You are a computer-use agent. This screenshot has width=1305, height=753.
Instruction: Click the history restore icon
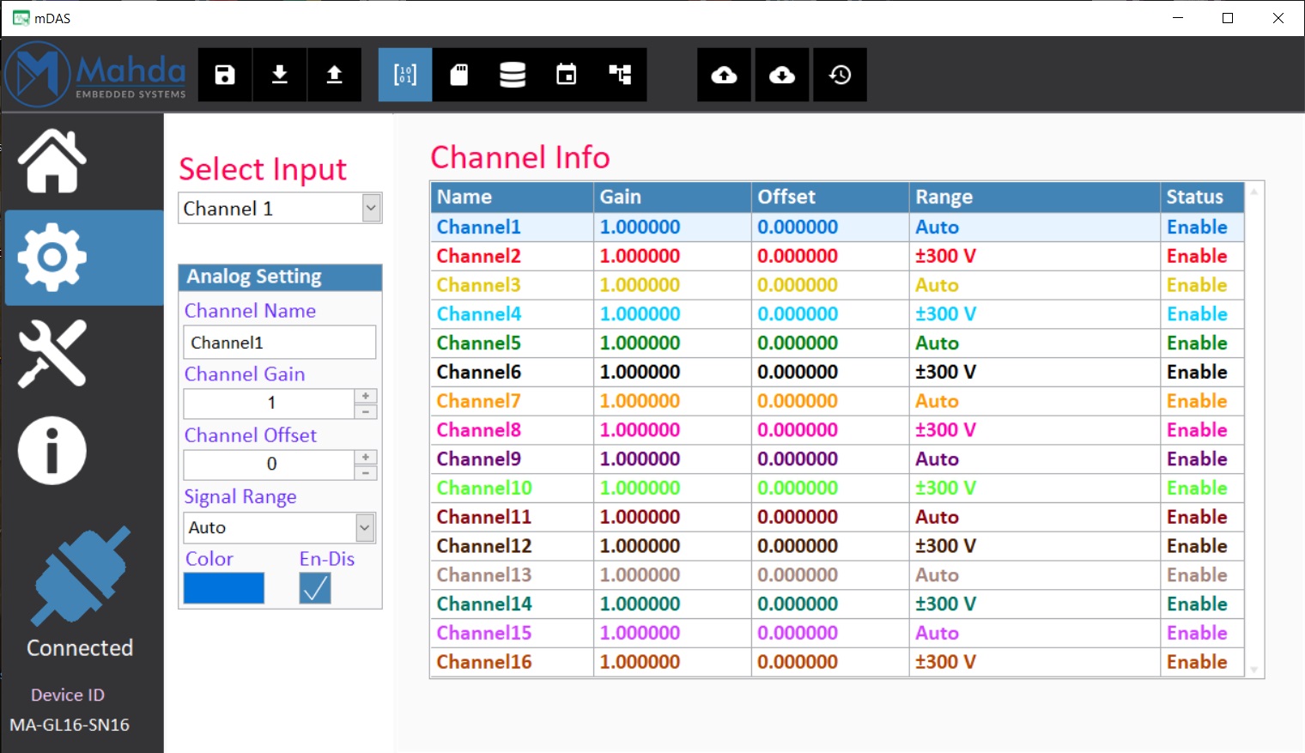[840, 75]
